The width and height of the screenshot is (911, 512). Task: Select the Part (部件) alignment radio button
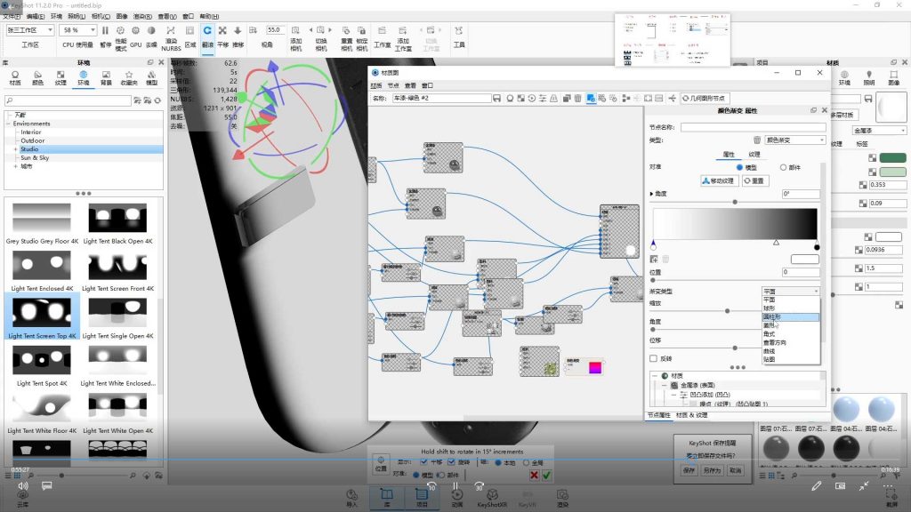(783, 167)
